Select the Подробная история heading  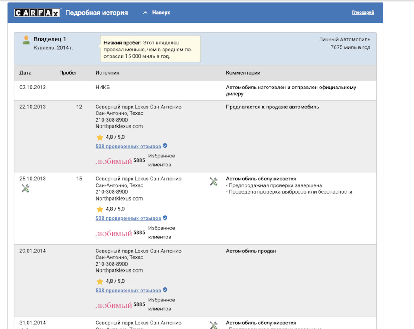point(96,13)
